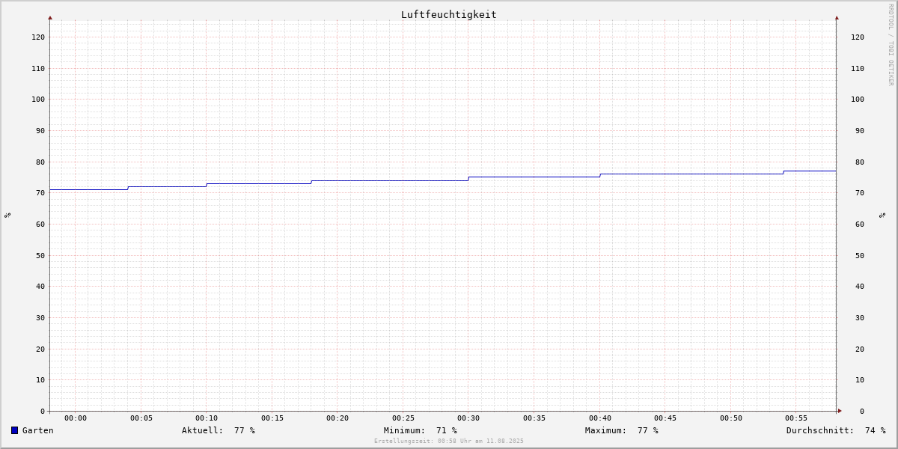Click the Erstellungszeit timestamp footer text
This screenshot has width=898, height=449.
click(x=449, y=441)
